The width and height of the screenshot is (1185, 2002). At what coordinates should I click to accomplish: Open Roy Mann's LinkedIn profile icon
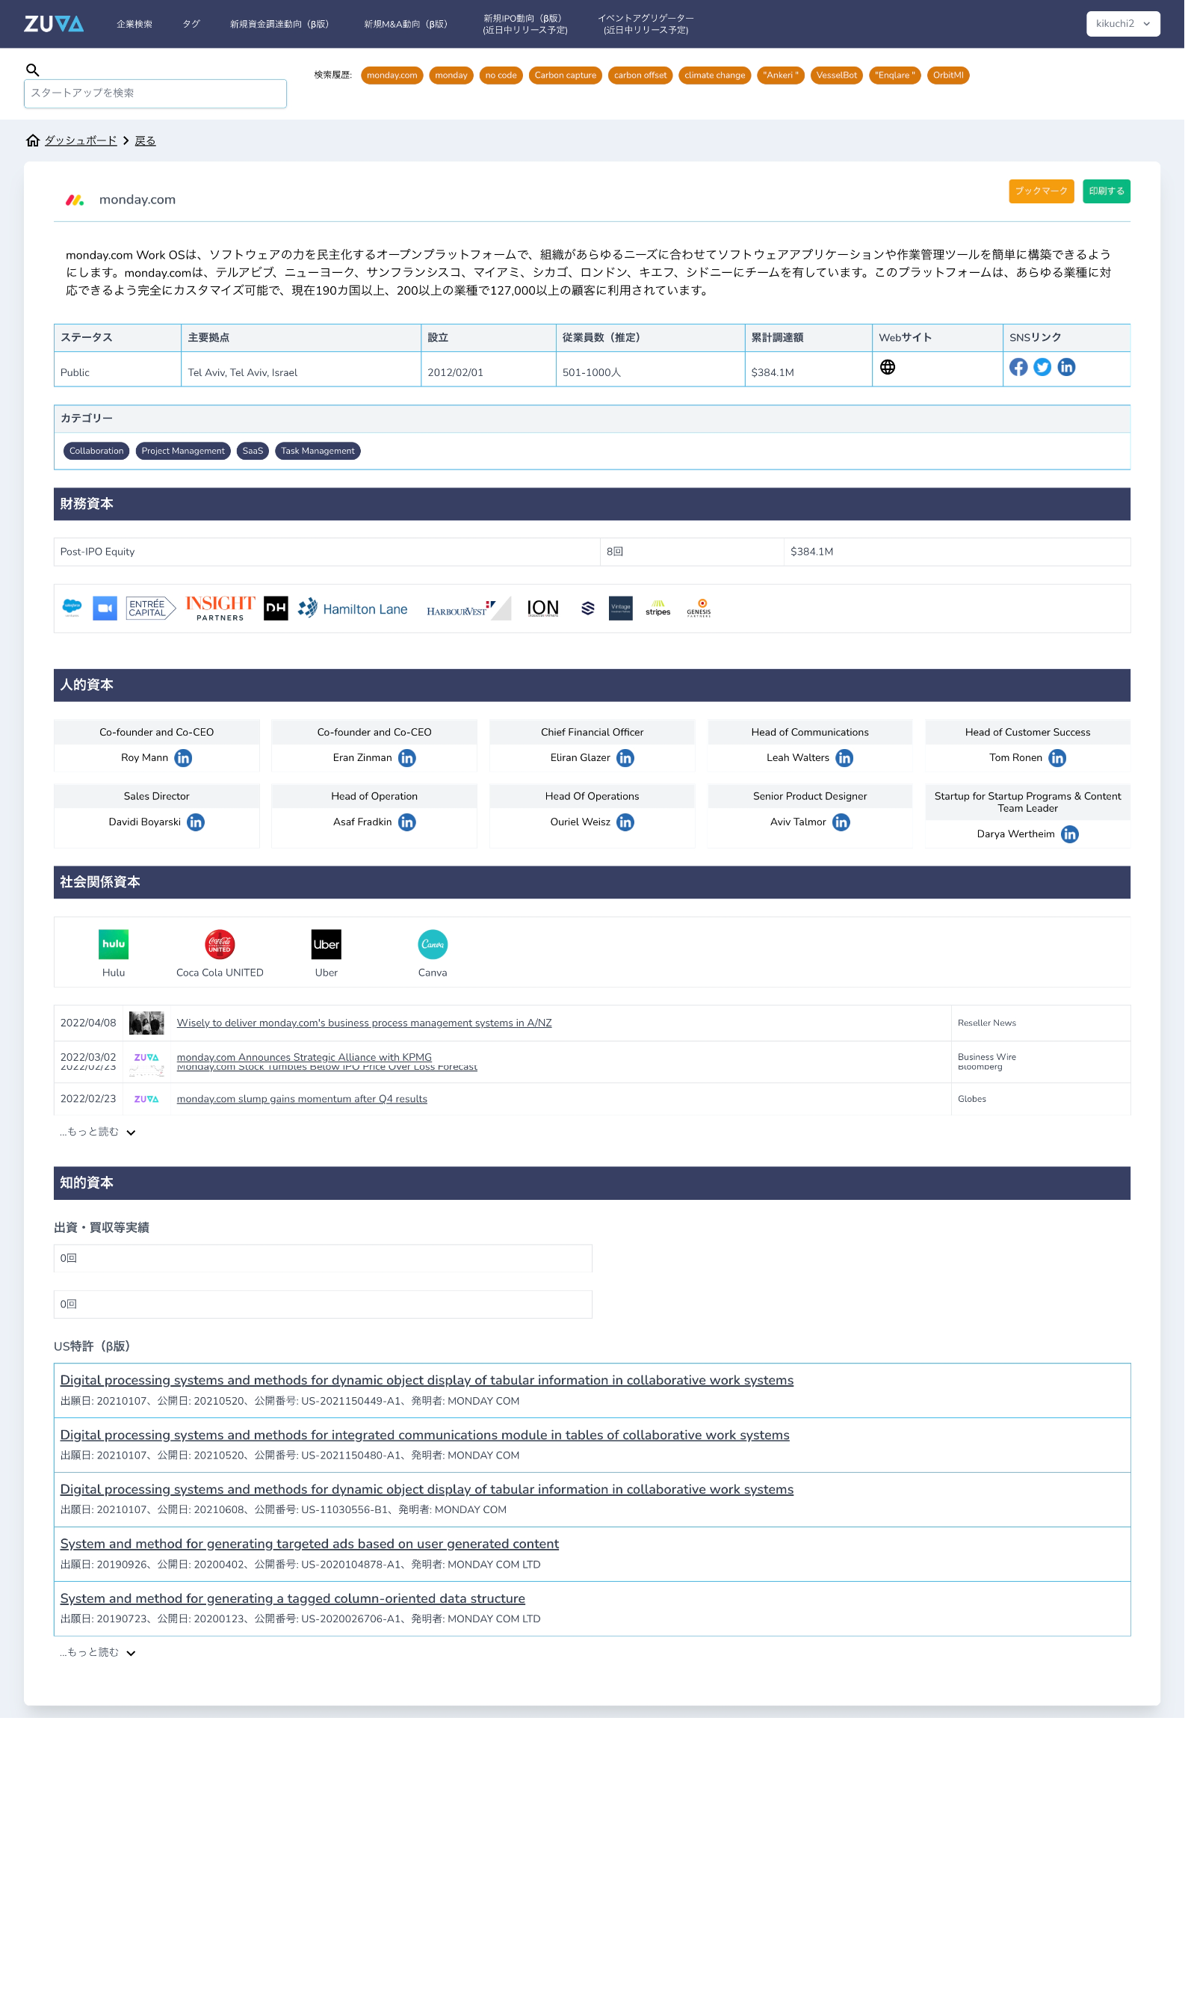(184, 759)
